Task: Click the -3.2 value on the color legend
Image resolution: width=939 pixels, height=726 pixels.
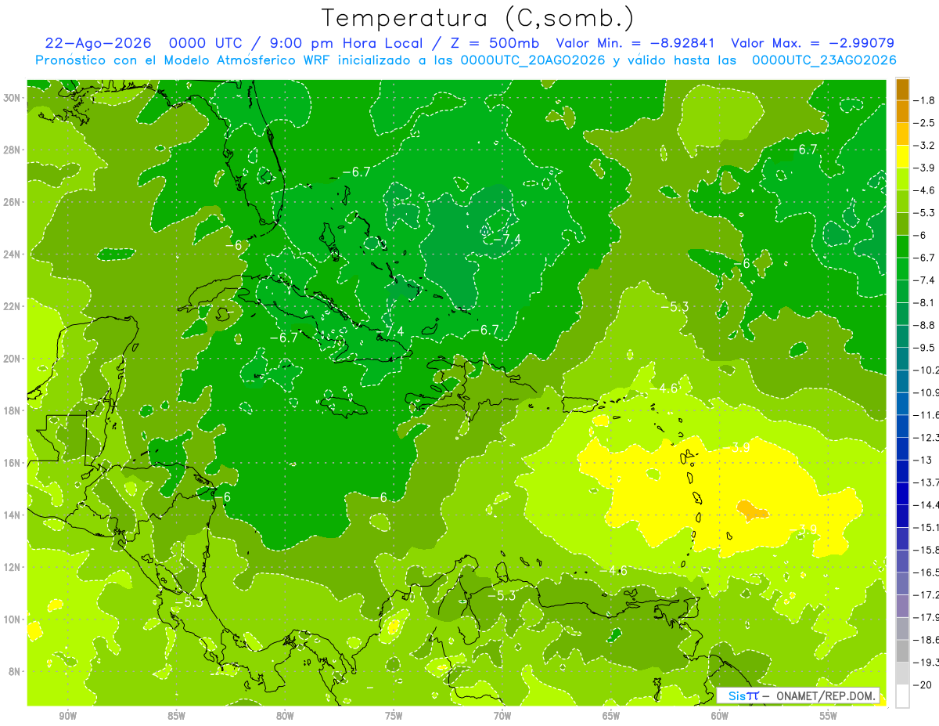Action: [924, 146]
